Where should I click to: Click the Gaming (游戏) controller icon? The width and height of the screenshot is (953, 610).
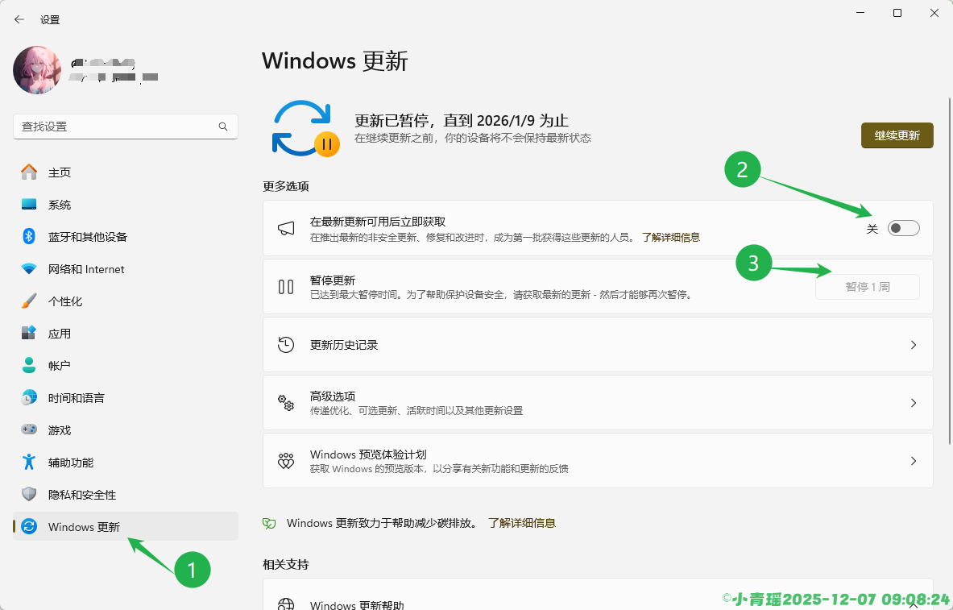tap(29, 430)
